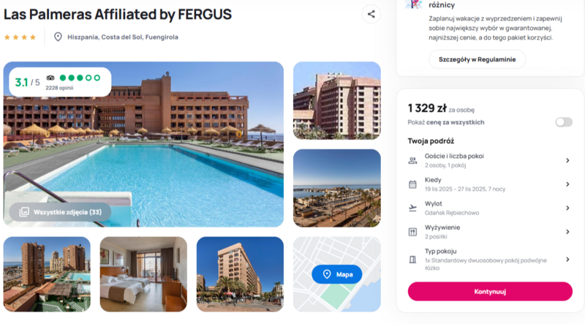Open 'Szczegóły w Regulaminie' details

click(x=477, y=59)
